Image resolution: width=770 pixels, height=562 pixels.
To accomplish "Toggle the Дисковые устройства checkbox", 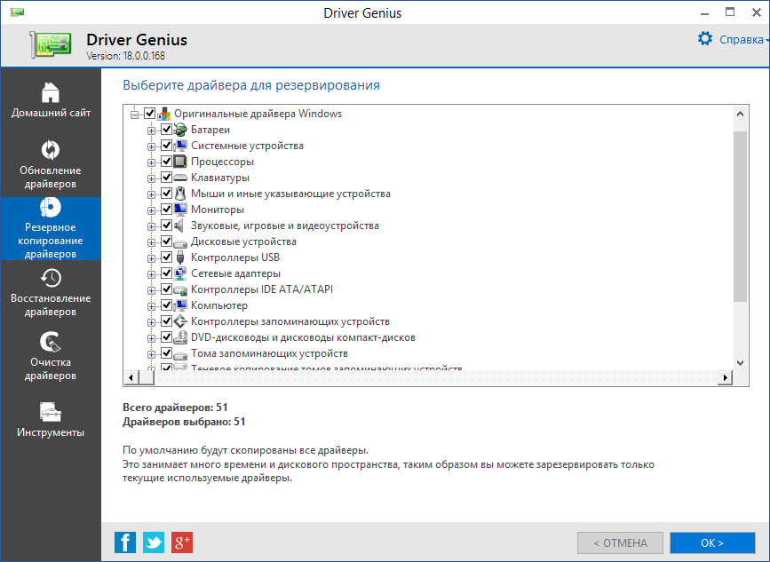I will [x=166, y=241].
